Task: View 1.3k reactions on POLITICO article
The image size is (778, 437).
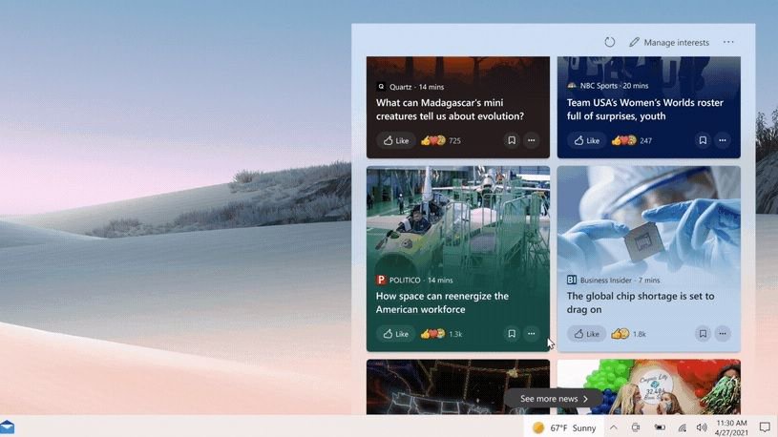Action: tap(441, 334)
